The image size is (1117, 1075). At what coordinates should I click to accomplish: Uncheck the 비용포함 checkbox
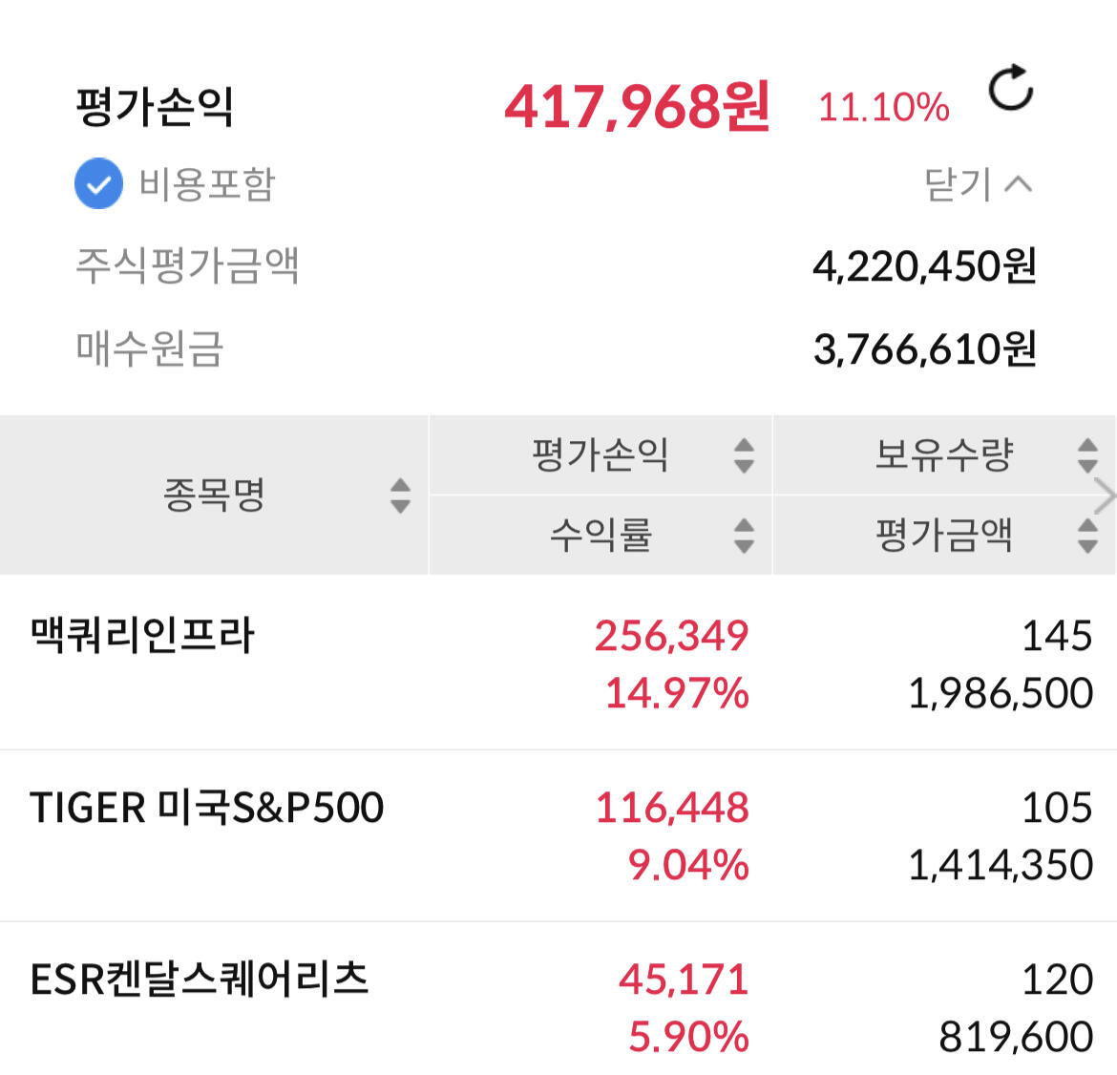pos(98,184)
